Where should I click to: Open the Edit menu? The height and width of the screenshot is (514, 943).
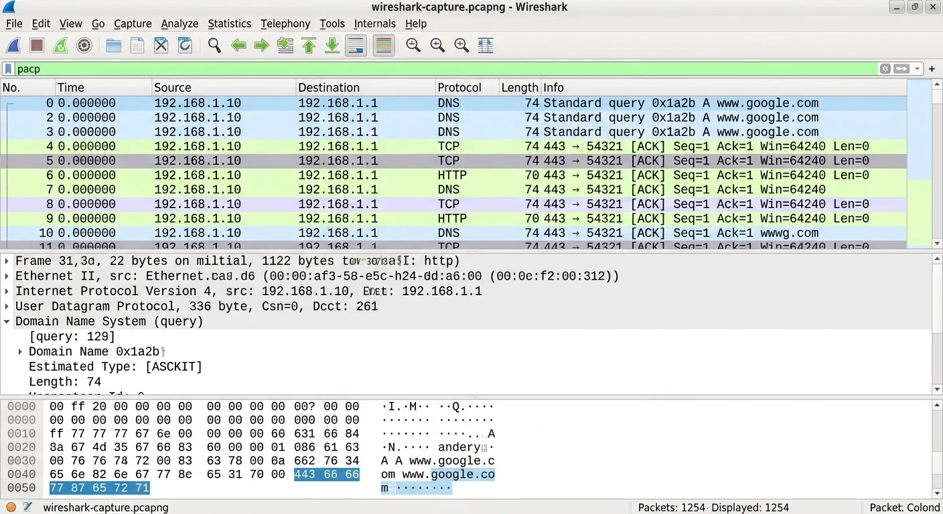41,23
